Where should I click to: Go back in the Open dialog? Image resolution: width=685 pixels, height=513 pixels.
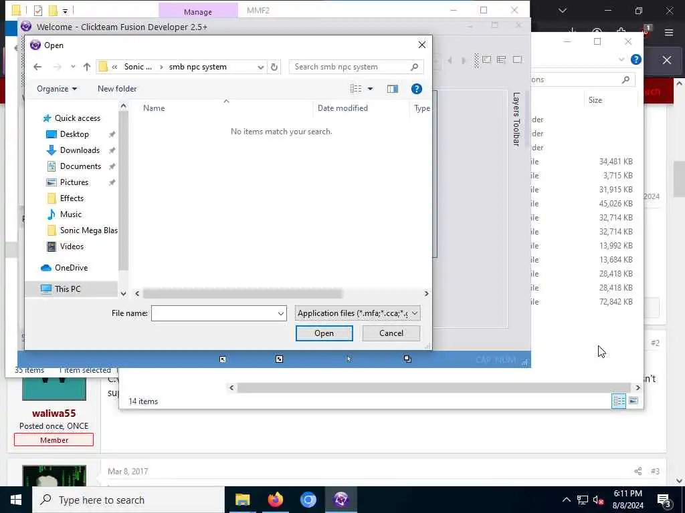[x=37, y=67]
